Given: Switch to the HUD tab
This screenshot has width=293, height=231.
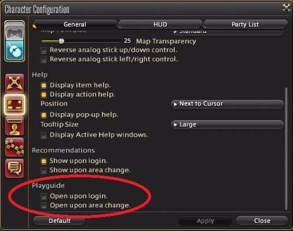Looking at the screenshot, I should click(160, 24).
